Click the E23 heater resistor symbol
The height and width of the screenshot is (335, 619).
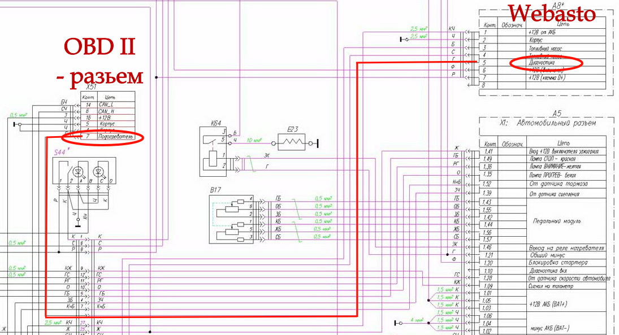click(x=291, y=142)
